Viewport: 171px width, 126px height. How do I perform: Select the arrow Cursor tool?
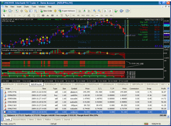point(4,16)
